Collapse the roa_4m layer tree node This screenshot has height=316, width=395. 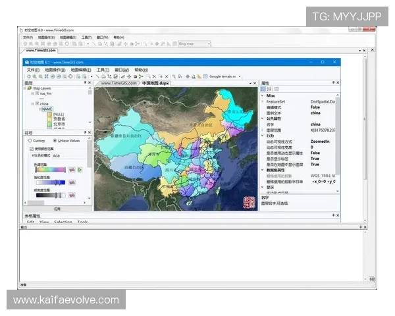click(32, 93)
